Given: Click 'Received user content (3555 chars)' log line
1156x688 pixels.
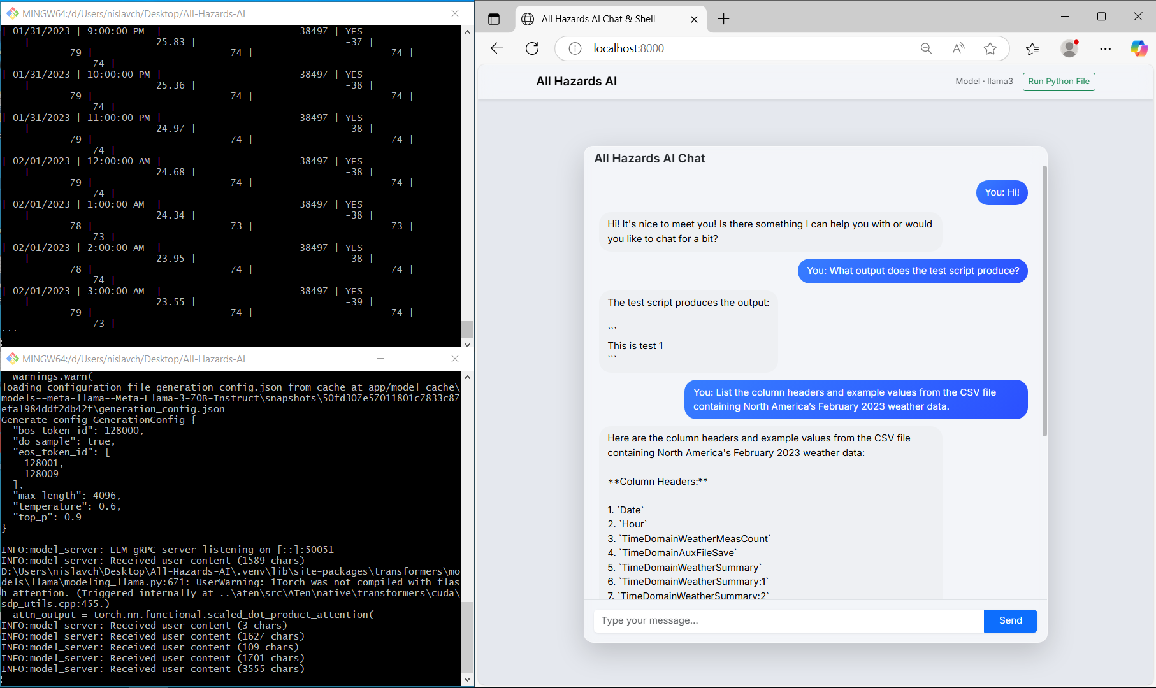Looking at the screenshot, I should (x=153, y=669).
